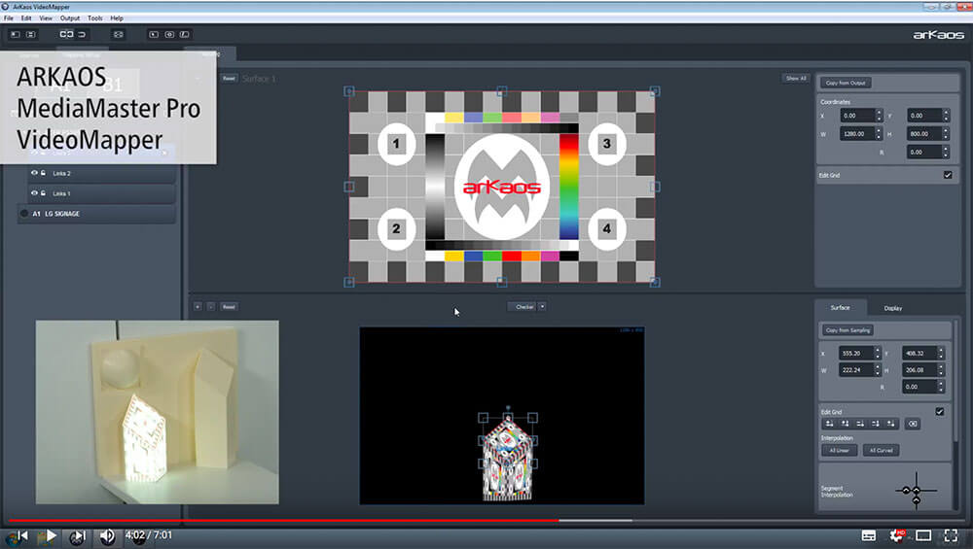Click the second Edit Grid row icon in Surface panel
The height and width of the screenshot is (549, 973).
[846, 424]
